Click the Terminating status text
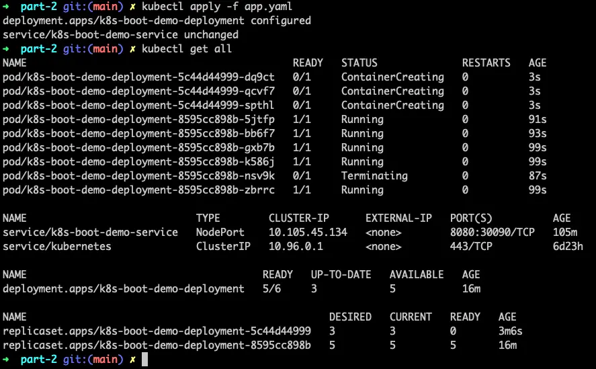Screen dimensions: 596x369 (x=374, y=175)
